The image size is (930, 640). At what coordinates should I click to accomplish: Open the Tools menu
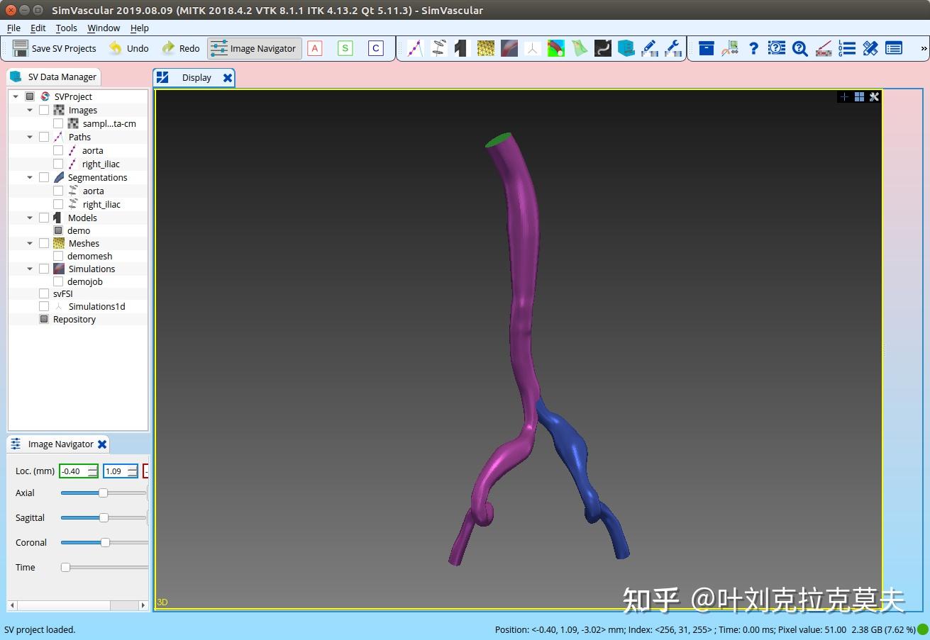(x=66, y=28)
